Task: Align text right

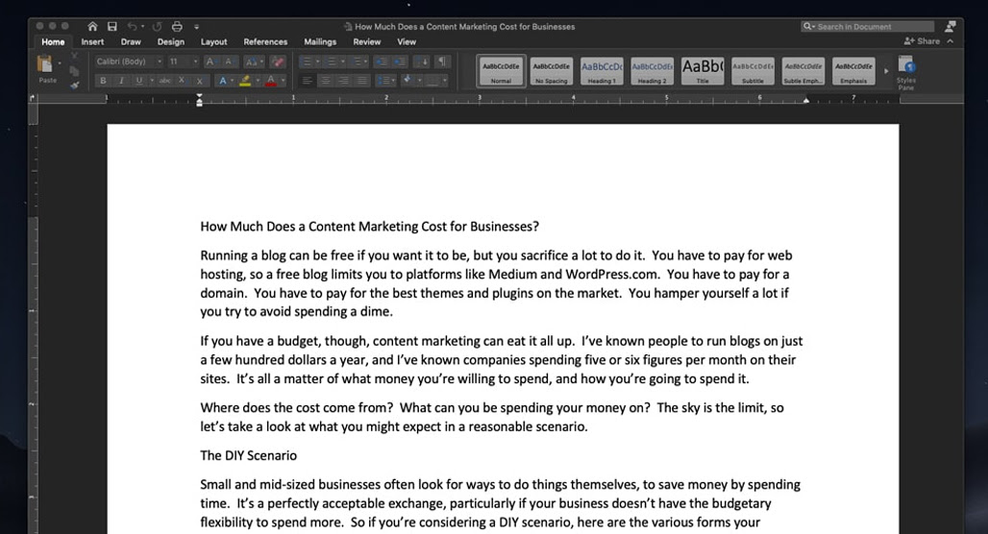Action: click(x=343, y=81)
